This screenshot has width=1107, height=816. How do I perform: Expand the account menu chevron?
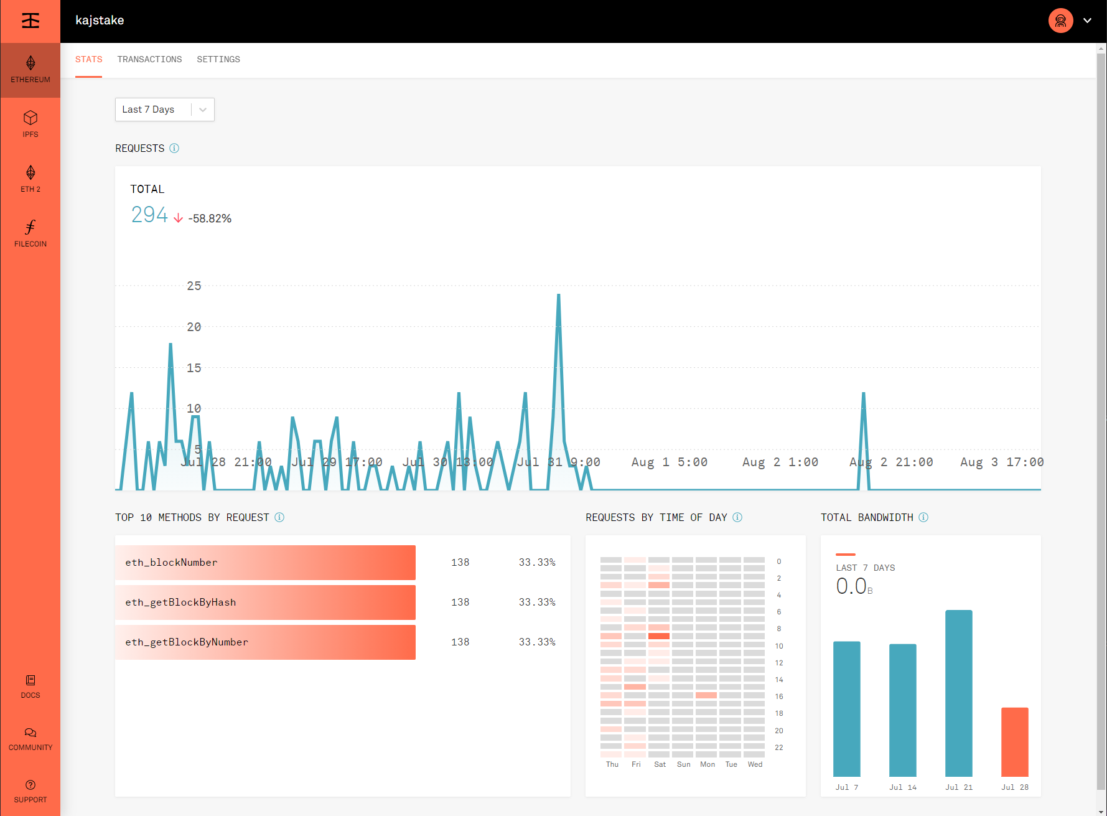[1088, 21]
